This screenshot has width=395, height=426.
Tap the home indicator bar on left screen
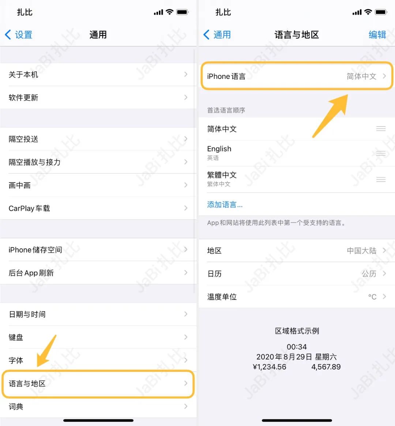[x=98, y=420]
